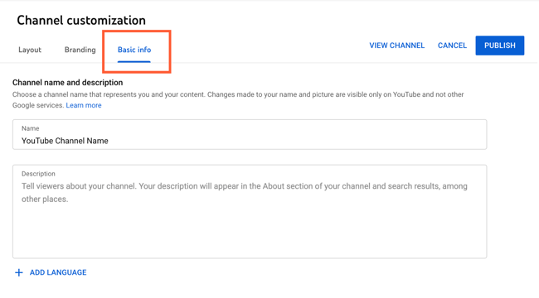
Task: Place cursor after the 'other places.' placeholder line
Action: (x=70, y=199)
